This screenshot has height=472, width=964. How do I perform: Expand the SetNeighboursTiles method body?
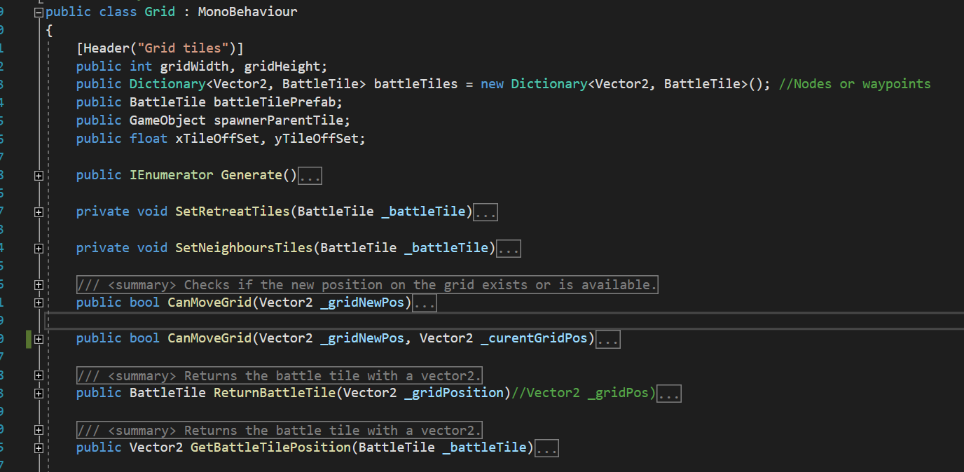(39, 248)
